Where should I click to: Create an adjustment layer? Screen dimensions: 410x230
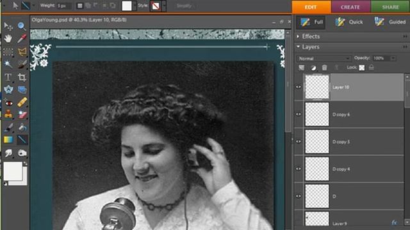coord(313,68)
